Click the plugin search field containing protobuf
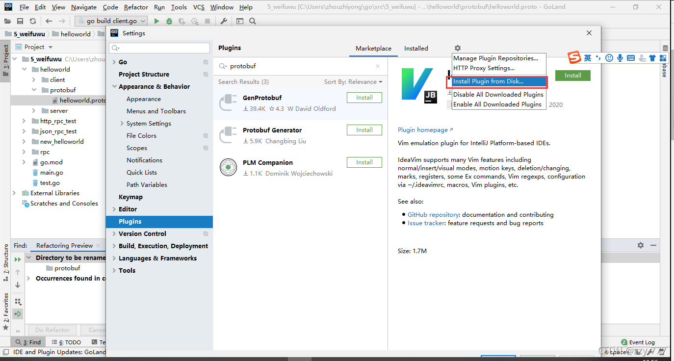The image size is (674, 361). coord(300,66)
